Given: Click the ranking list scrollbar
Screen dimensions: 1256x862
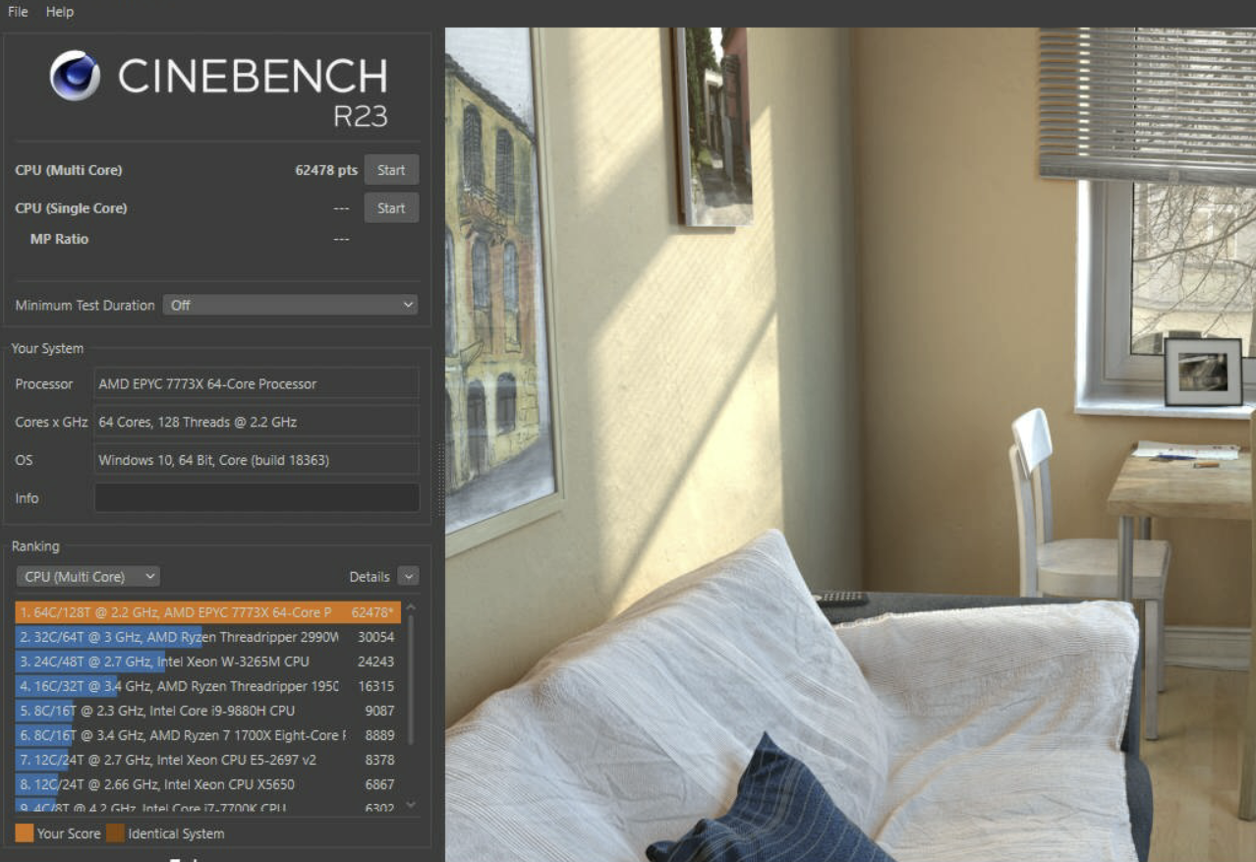Looking at the screenshot, I should (411, 680).
